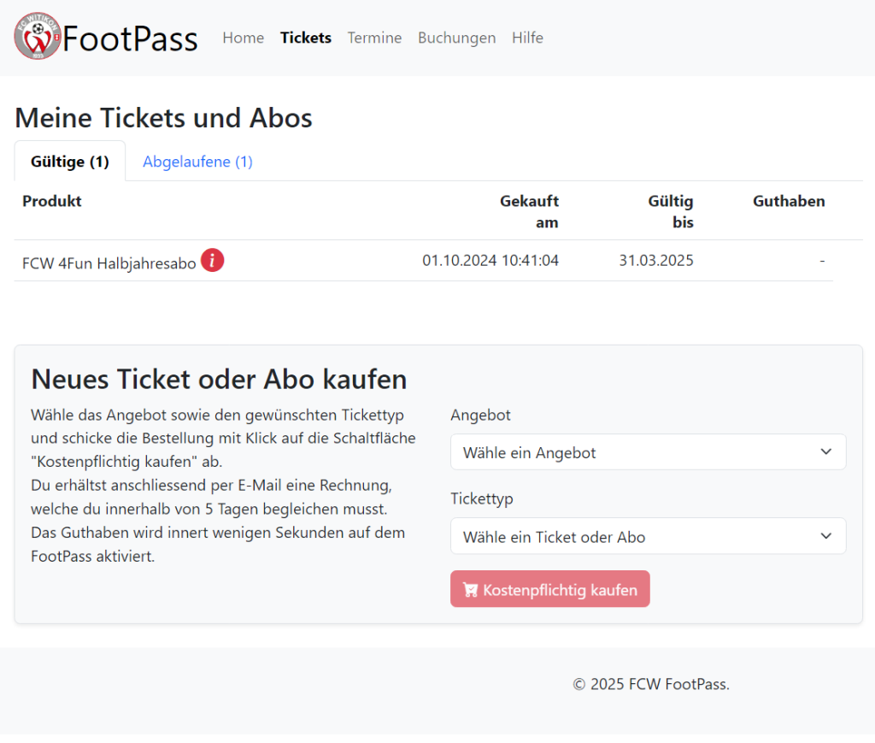875x743 pixels.
Task: Click the shopping cart icon on the buy button
Action: pyautogui.click(x=470, y=590)
